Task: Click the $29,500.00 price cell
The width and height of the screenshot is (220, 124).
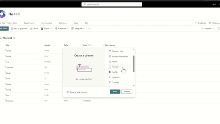Action: pos(87,101)
